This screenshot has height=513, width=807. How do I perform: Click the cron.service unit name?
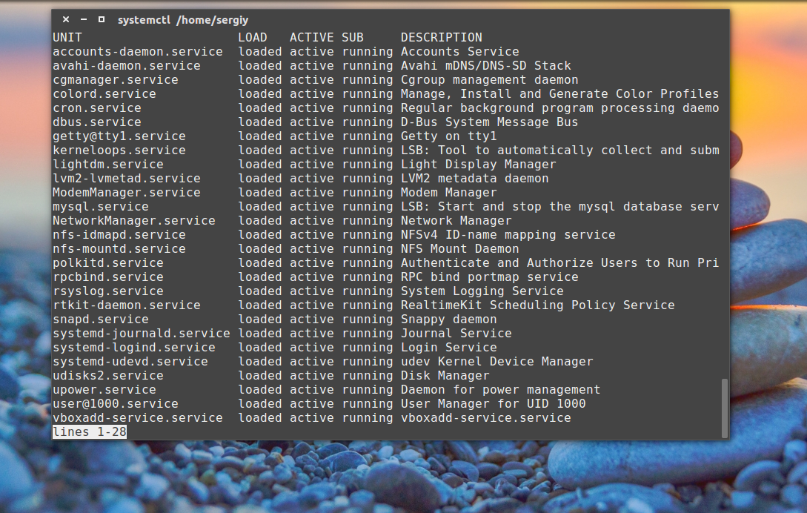tap(96, 108)
